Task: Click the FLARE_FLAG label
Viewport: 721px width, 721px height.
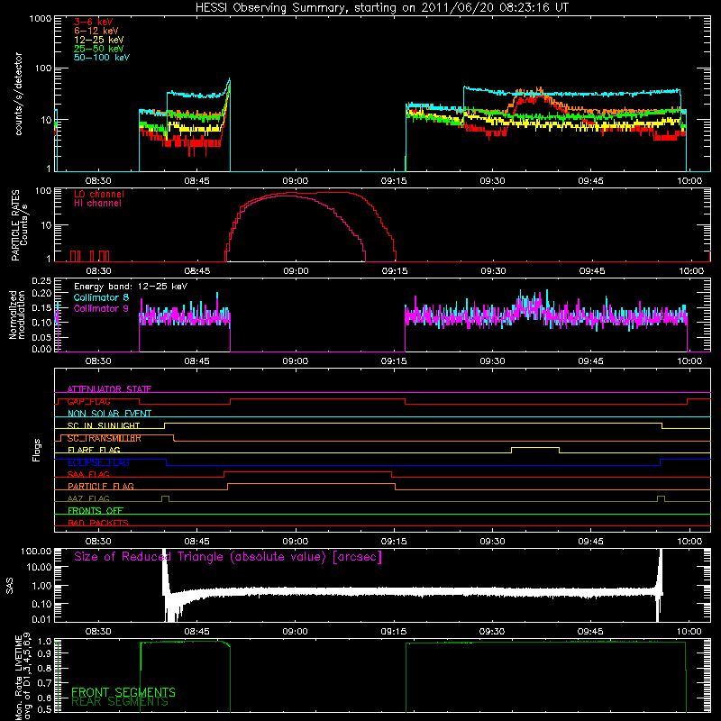Action: [x=94, y=450]
